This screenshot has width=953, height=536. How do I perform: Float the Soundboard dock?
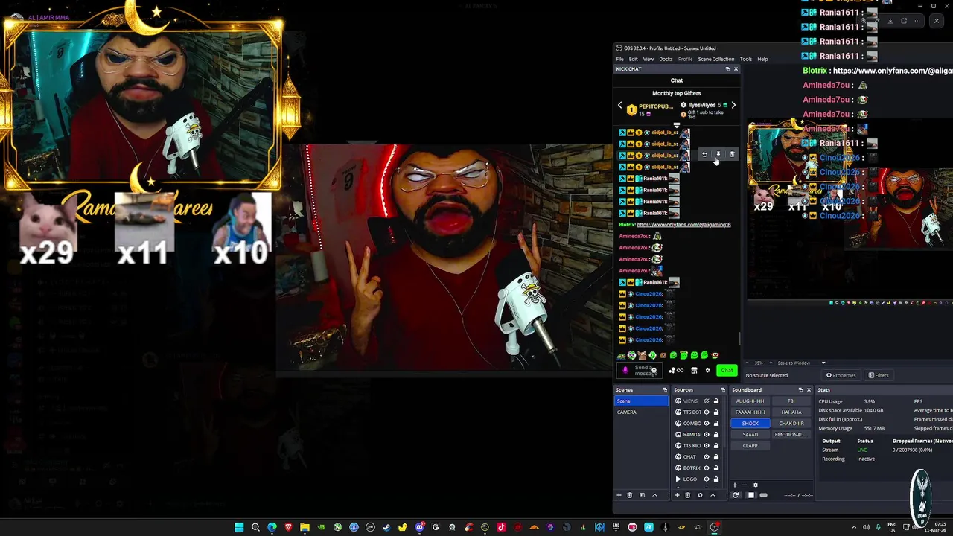[x=800, y=389]
